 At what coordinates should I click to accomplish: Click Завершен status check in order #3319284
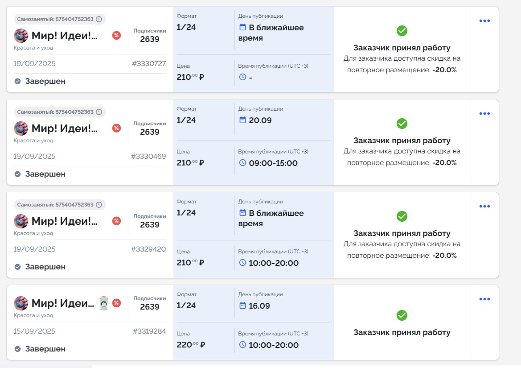point(18,349)
